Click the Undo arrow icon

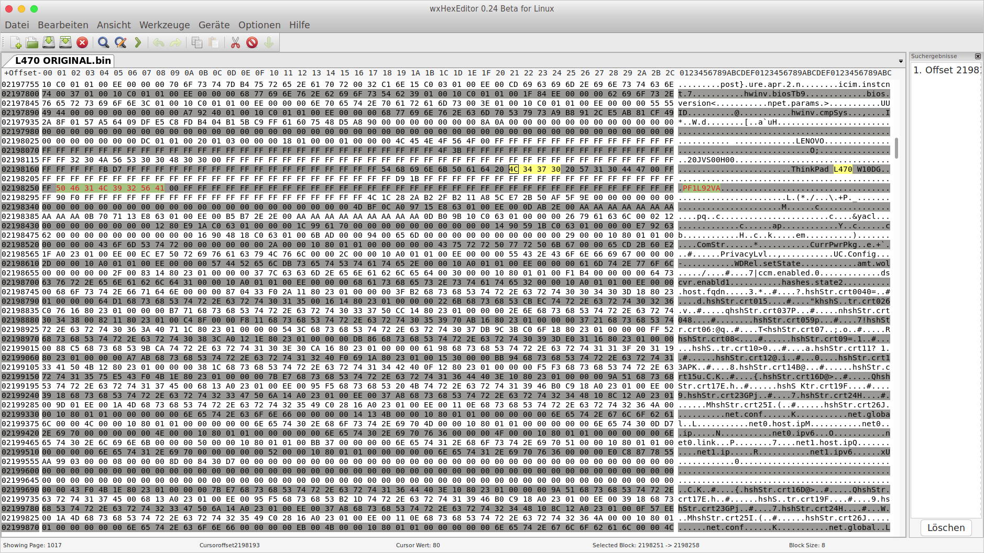coord(159,42)
